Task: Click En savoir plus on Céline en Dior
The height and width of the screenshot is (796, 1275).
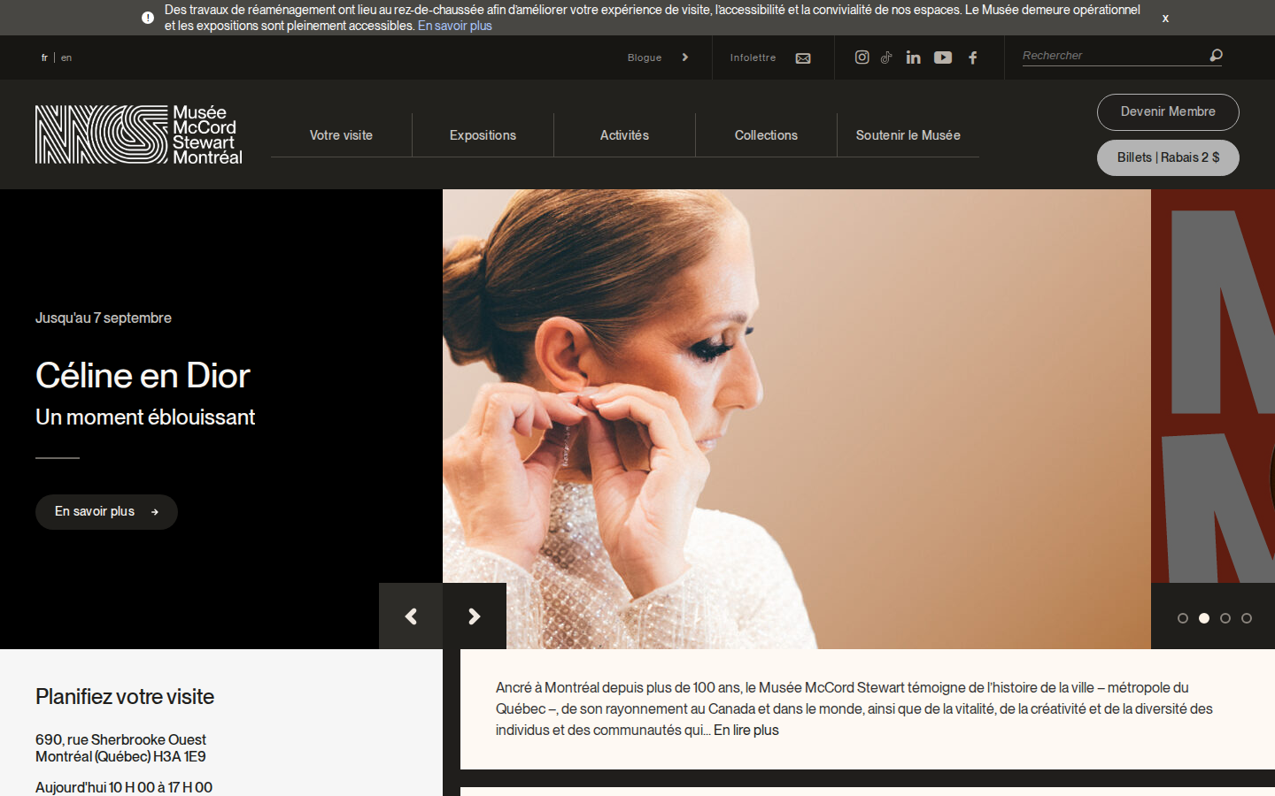Action: pyautogui.click(x=106, y=512)
